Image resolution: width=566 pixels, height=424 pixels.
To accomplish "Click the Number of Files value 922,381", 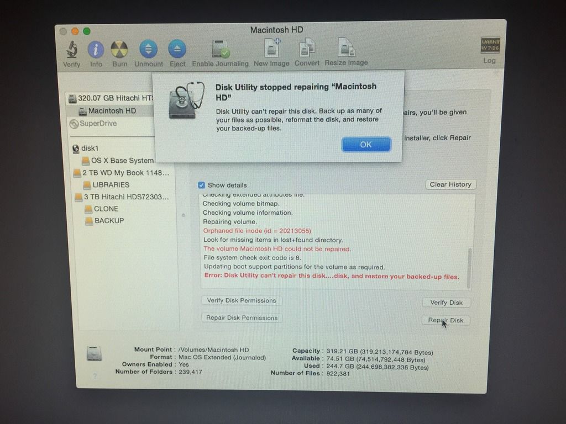I will click(x=338, y=374).
